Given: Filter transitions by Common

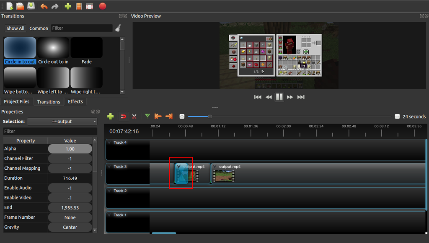Looking at the screenshot, I should pos(39,28).
